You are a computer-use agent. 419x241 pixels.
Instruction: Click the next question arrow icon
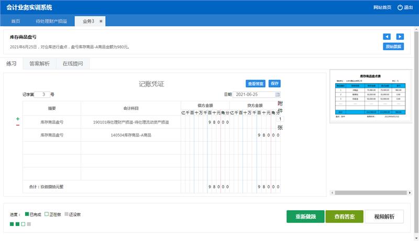pos(400,37)
